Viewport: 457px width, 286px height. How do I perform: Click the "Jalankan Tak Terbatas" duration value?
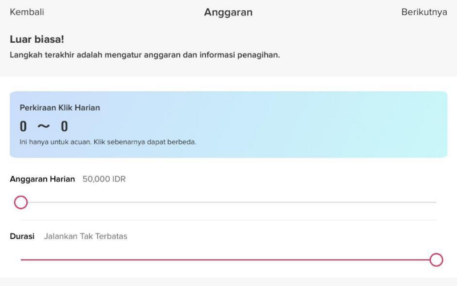[86, 236]
